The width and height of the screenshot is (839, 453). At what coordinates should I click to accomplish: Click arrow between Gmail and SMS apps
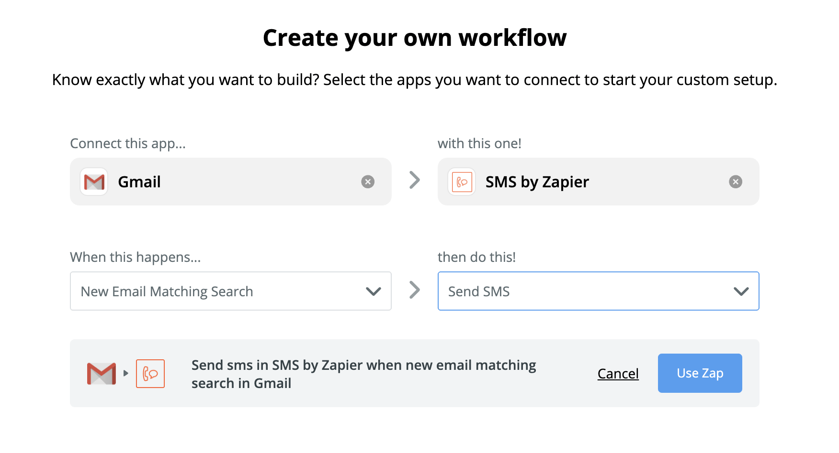click(415, 181)
